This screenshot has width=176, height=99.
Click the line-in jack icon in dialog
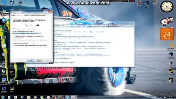point(26,25)
